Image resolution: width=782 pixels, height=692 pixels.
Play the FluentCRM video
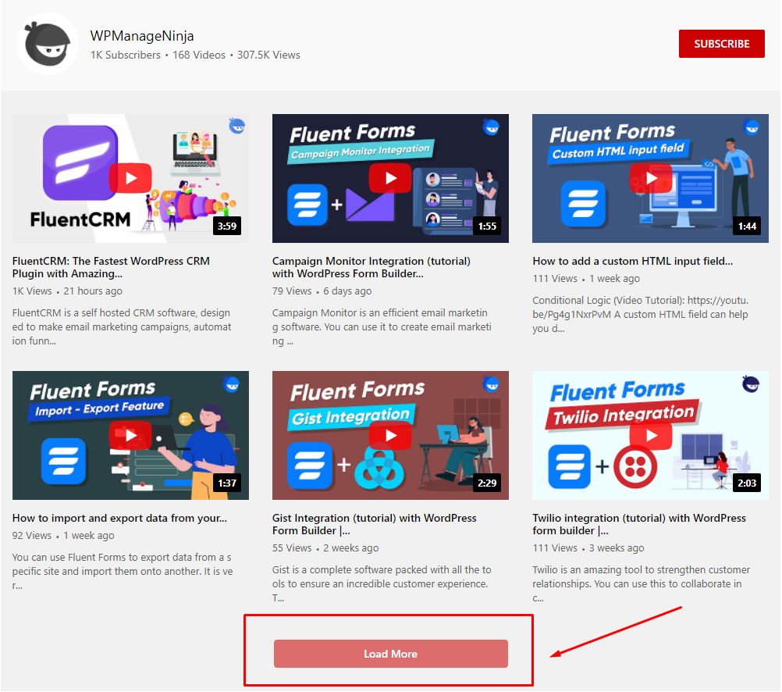click(x=130, y=178)
